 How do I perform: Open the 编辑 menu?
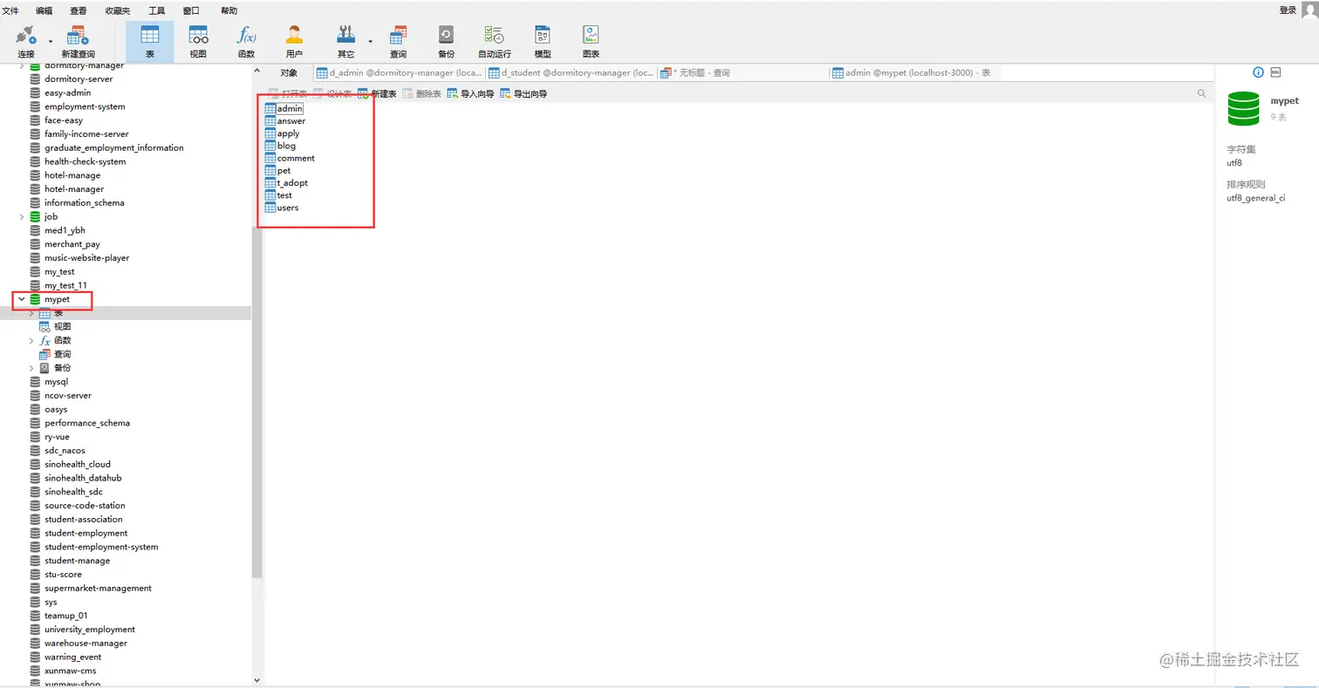tap(44, 10)
